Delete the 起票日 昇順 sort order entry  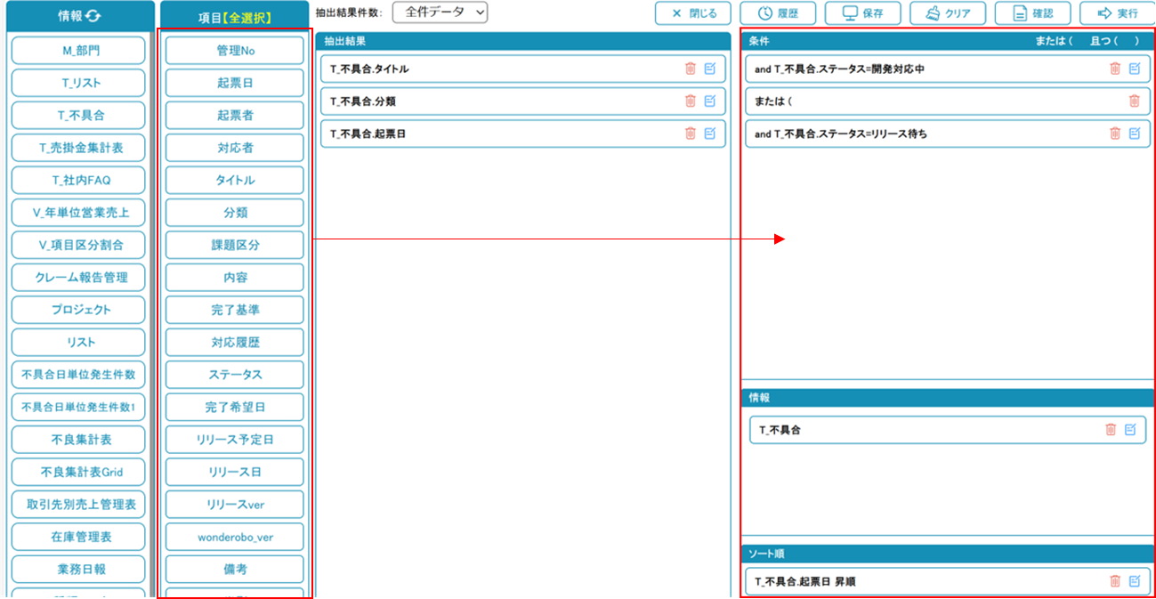point(1115,581)
